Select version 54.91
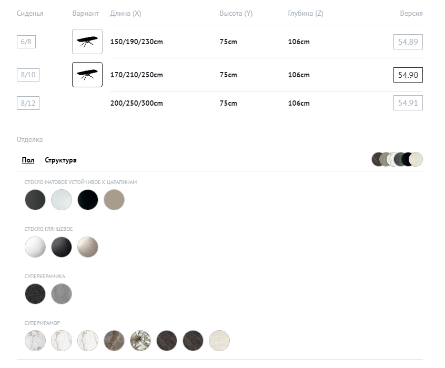 coord(408,103)
